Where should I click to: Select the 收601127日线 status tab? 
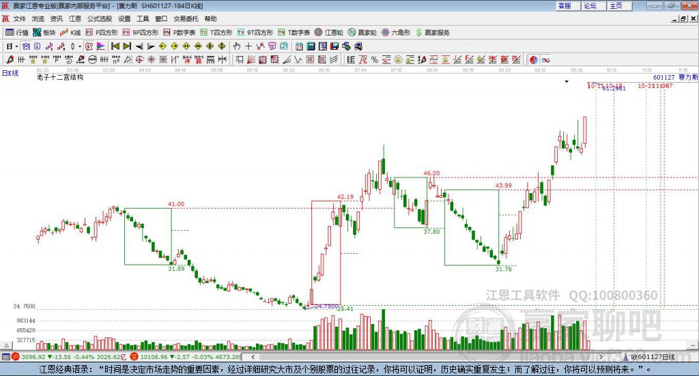(x=648, y=357)
